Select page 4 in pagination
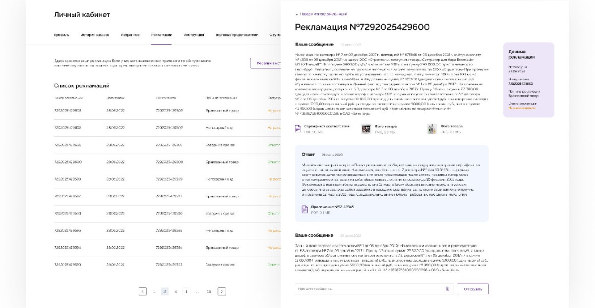595x308 pixels. pos(186,292)
